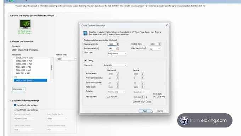Click the Cancel button
The height and width of the screenshot is (136, 241).
click(x=160, y=111)
